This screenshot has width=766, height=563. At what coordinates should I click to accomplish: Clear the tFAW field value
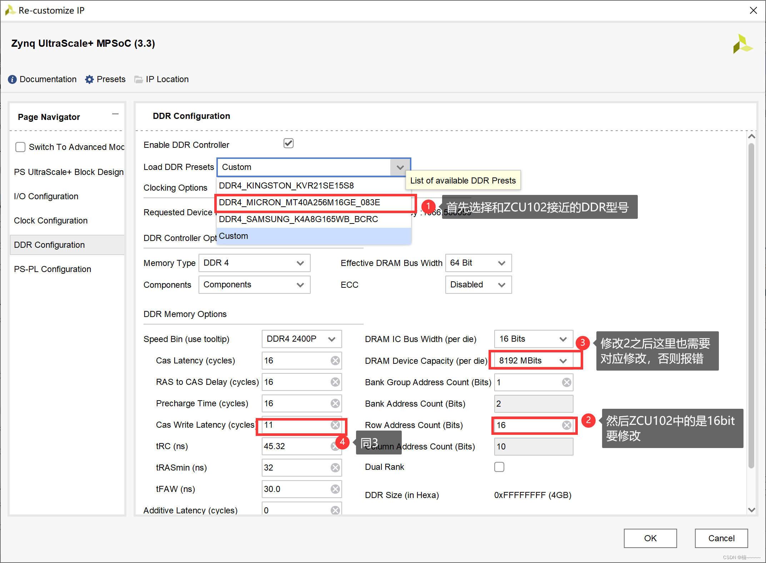coord(335,489)
